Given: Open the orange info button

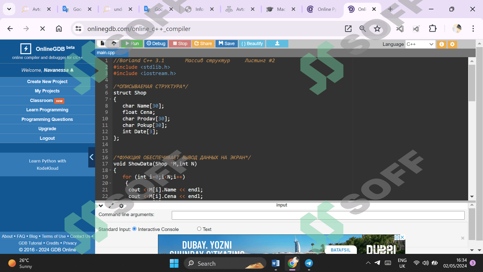Looking at the screenshot, I should [x=441, y=44].
